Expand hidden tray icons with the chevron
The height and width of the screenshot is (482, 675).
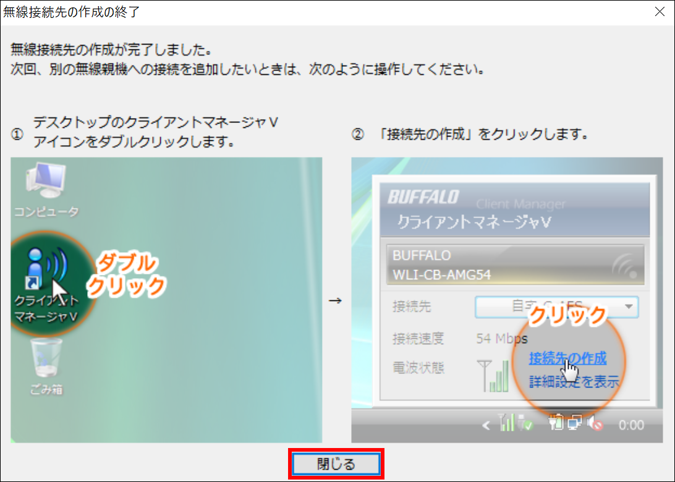[486, 425]
